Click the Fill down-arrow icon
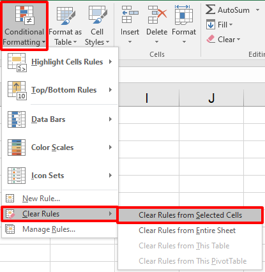 point(211,25)
